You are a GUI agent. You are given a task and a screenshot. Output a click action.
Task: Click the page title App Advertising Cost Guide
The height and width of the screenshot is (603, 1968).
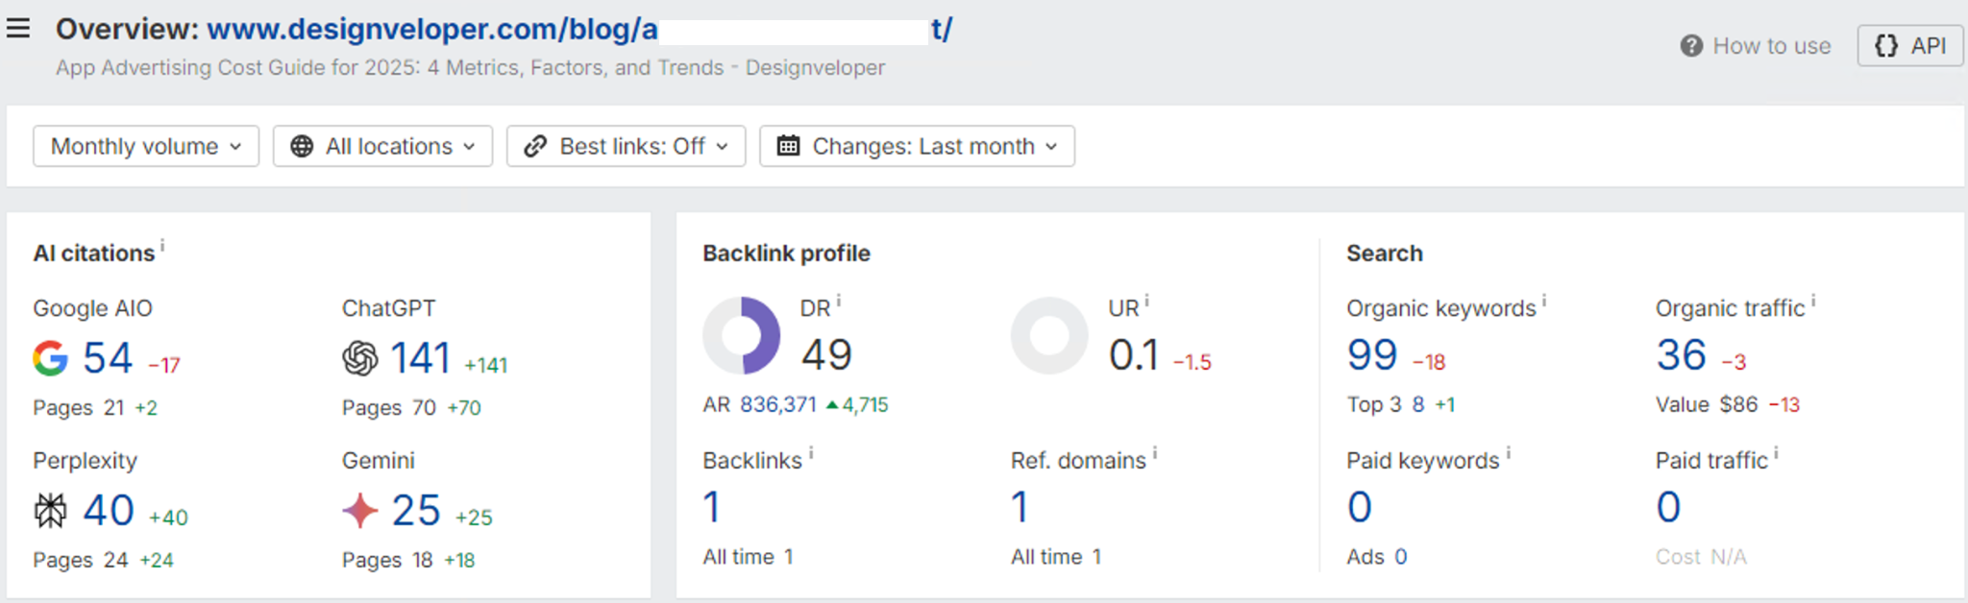470,67
